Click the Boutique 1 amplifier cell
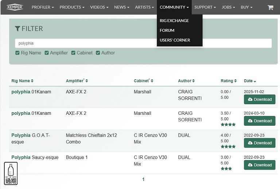280x189 pixels. click(x=77, y=157)
